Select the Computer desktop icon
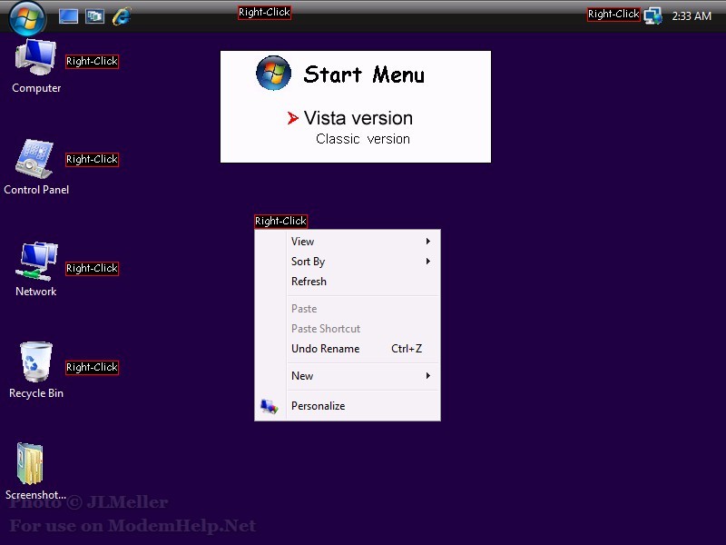This screenshot has height=545, width=726. coord(36,66)
